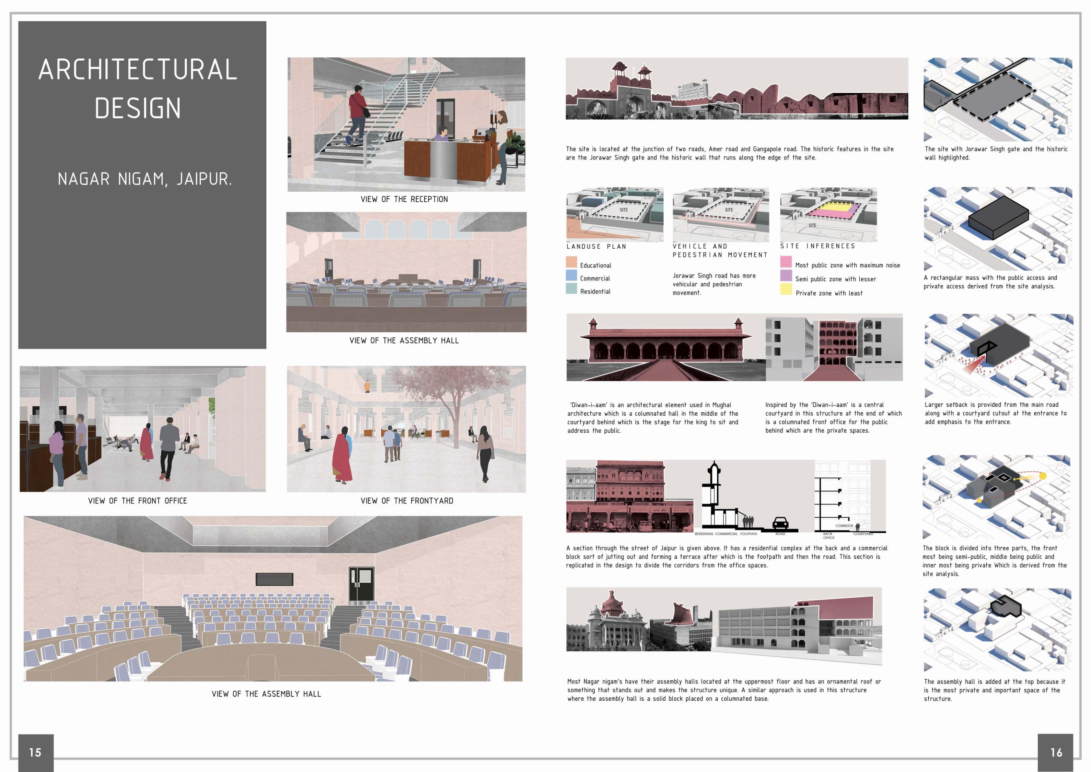This screenshot has width=1091, height=772.
Task: Click the View of the Front Office render
Action: (143, 429)
